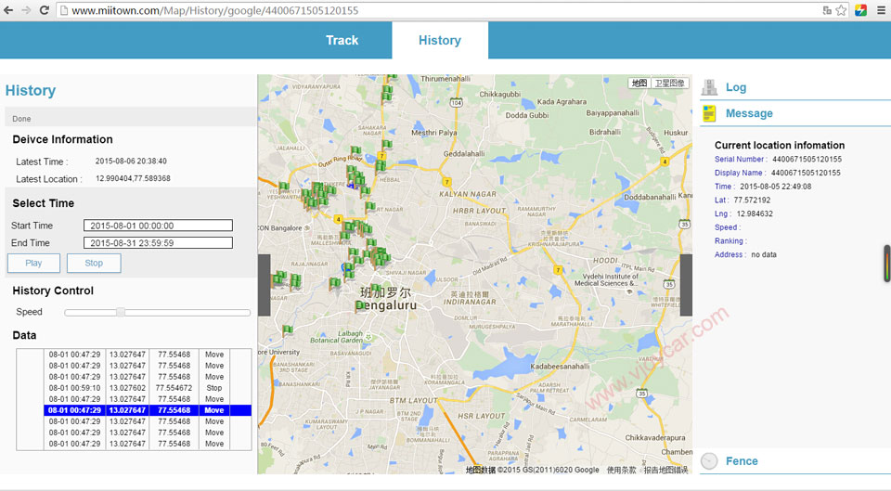891x491 pixels.
Task: Go back with the browser back arrow
Action: pos(8,10)
